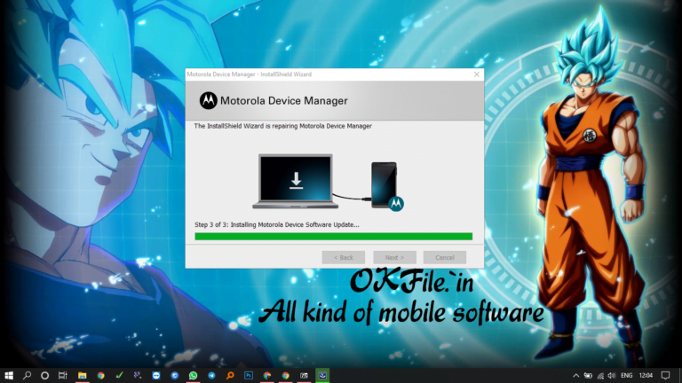The height and width of the screenshot is (383, 682).
Task: Open Chrome icon next to File Explorer
Action: point(101,375)
